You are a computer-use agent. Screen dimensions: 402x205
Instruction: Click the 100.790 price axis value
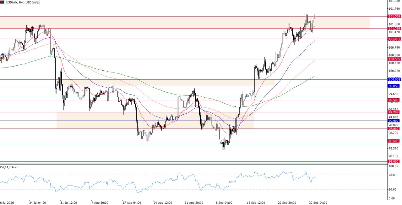(394, 47)
